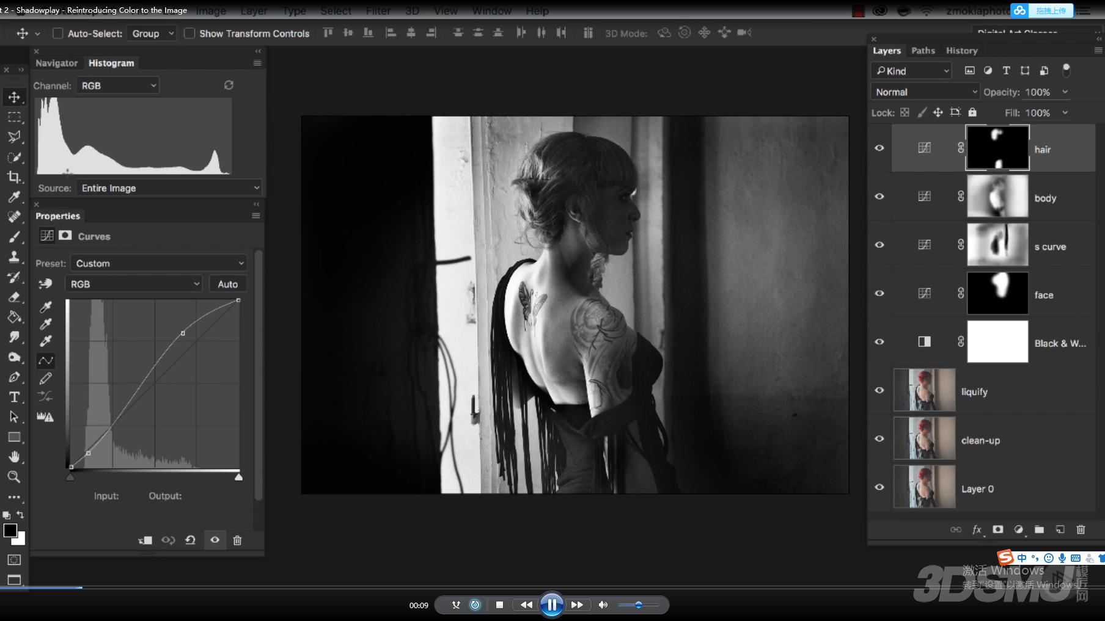Switch to the Navigator tab
Screen dimensions: 1105x621
point(57,63)
